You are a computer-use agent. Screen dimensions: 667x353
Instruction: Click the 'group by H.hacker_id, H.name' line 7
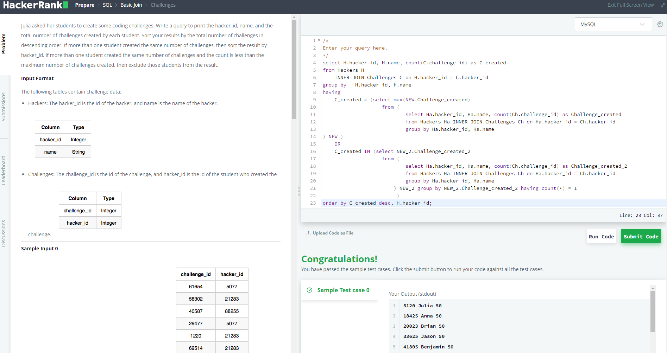pyautogui.click(x=367, y=85)
